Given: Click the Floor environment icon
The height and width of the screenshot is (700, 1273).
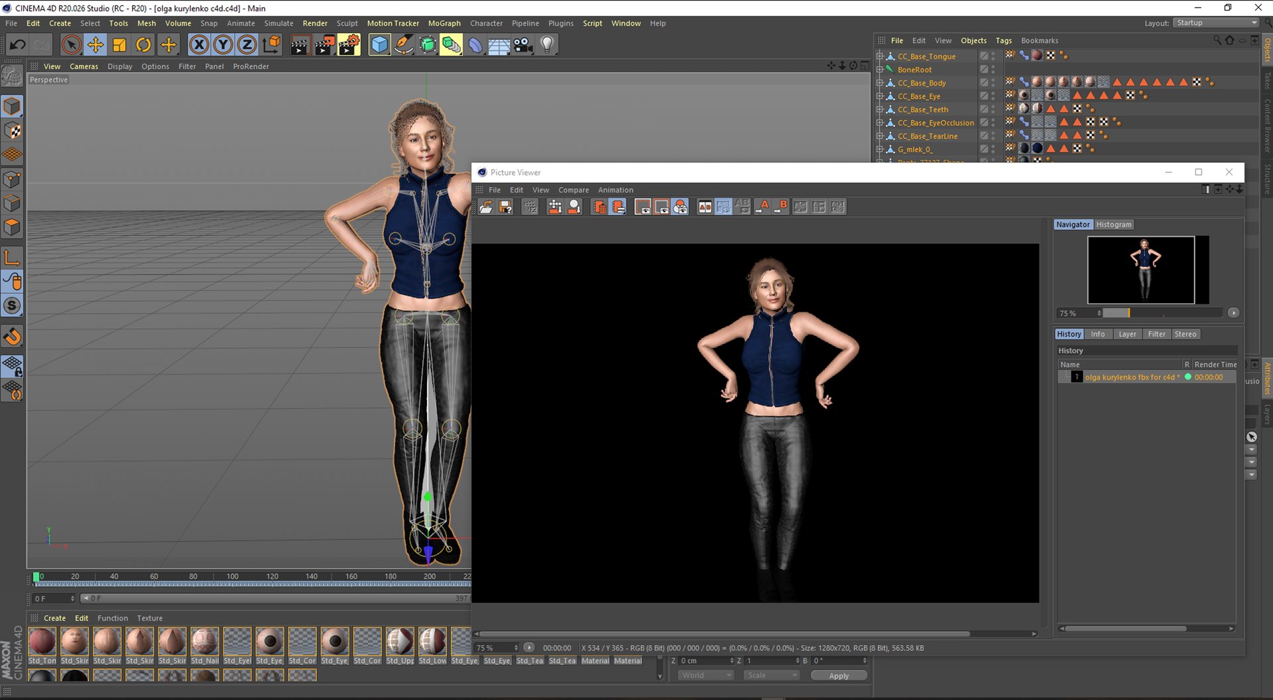Looking at the screenshot, I should click(x=499, y=44).
